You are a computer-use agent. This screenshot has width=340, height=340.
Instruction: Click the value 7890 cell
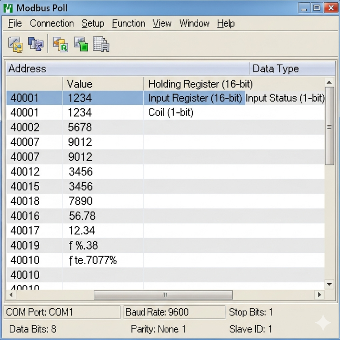click(x=103, y=201)
